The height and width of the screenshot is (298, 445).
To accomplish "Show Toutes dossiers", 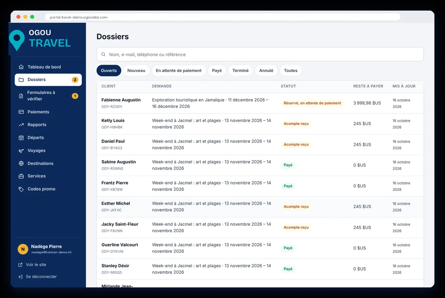I will (x=291, y=70).
